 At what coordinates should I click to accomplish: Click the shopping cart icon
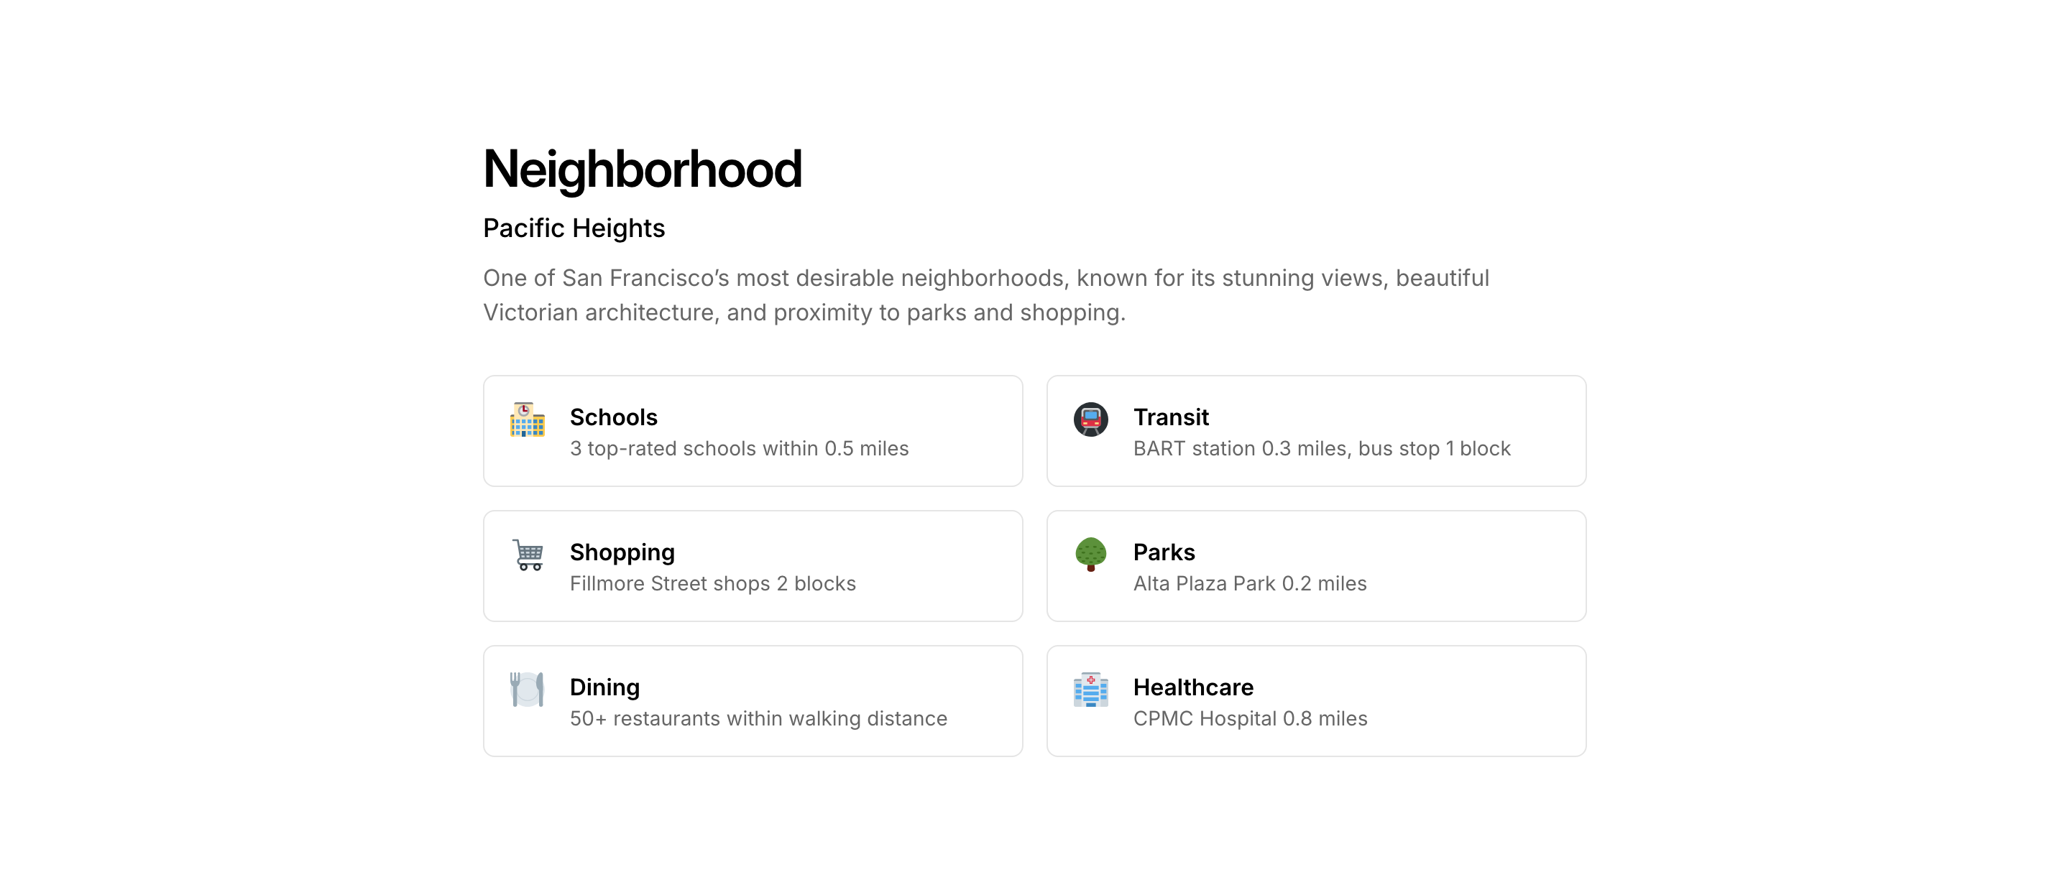[527, 555]
